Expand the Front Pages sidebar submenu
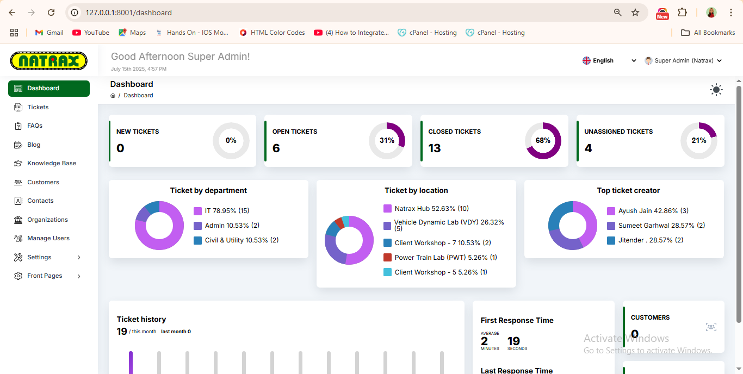This screenshot has width=743, height=374. [79, 276]
